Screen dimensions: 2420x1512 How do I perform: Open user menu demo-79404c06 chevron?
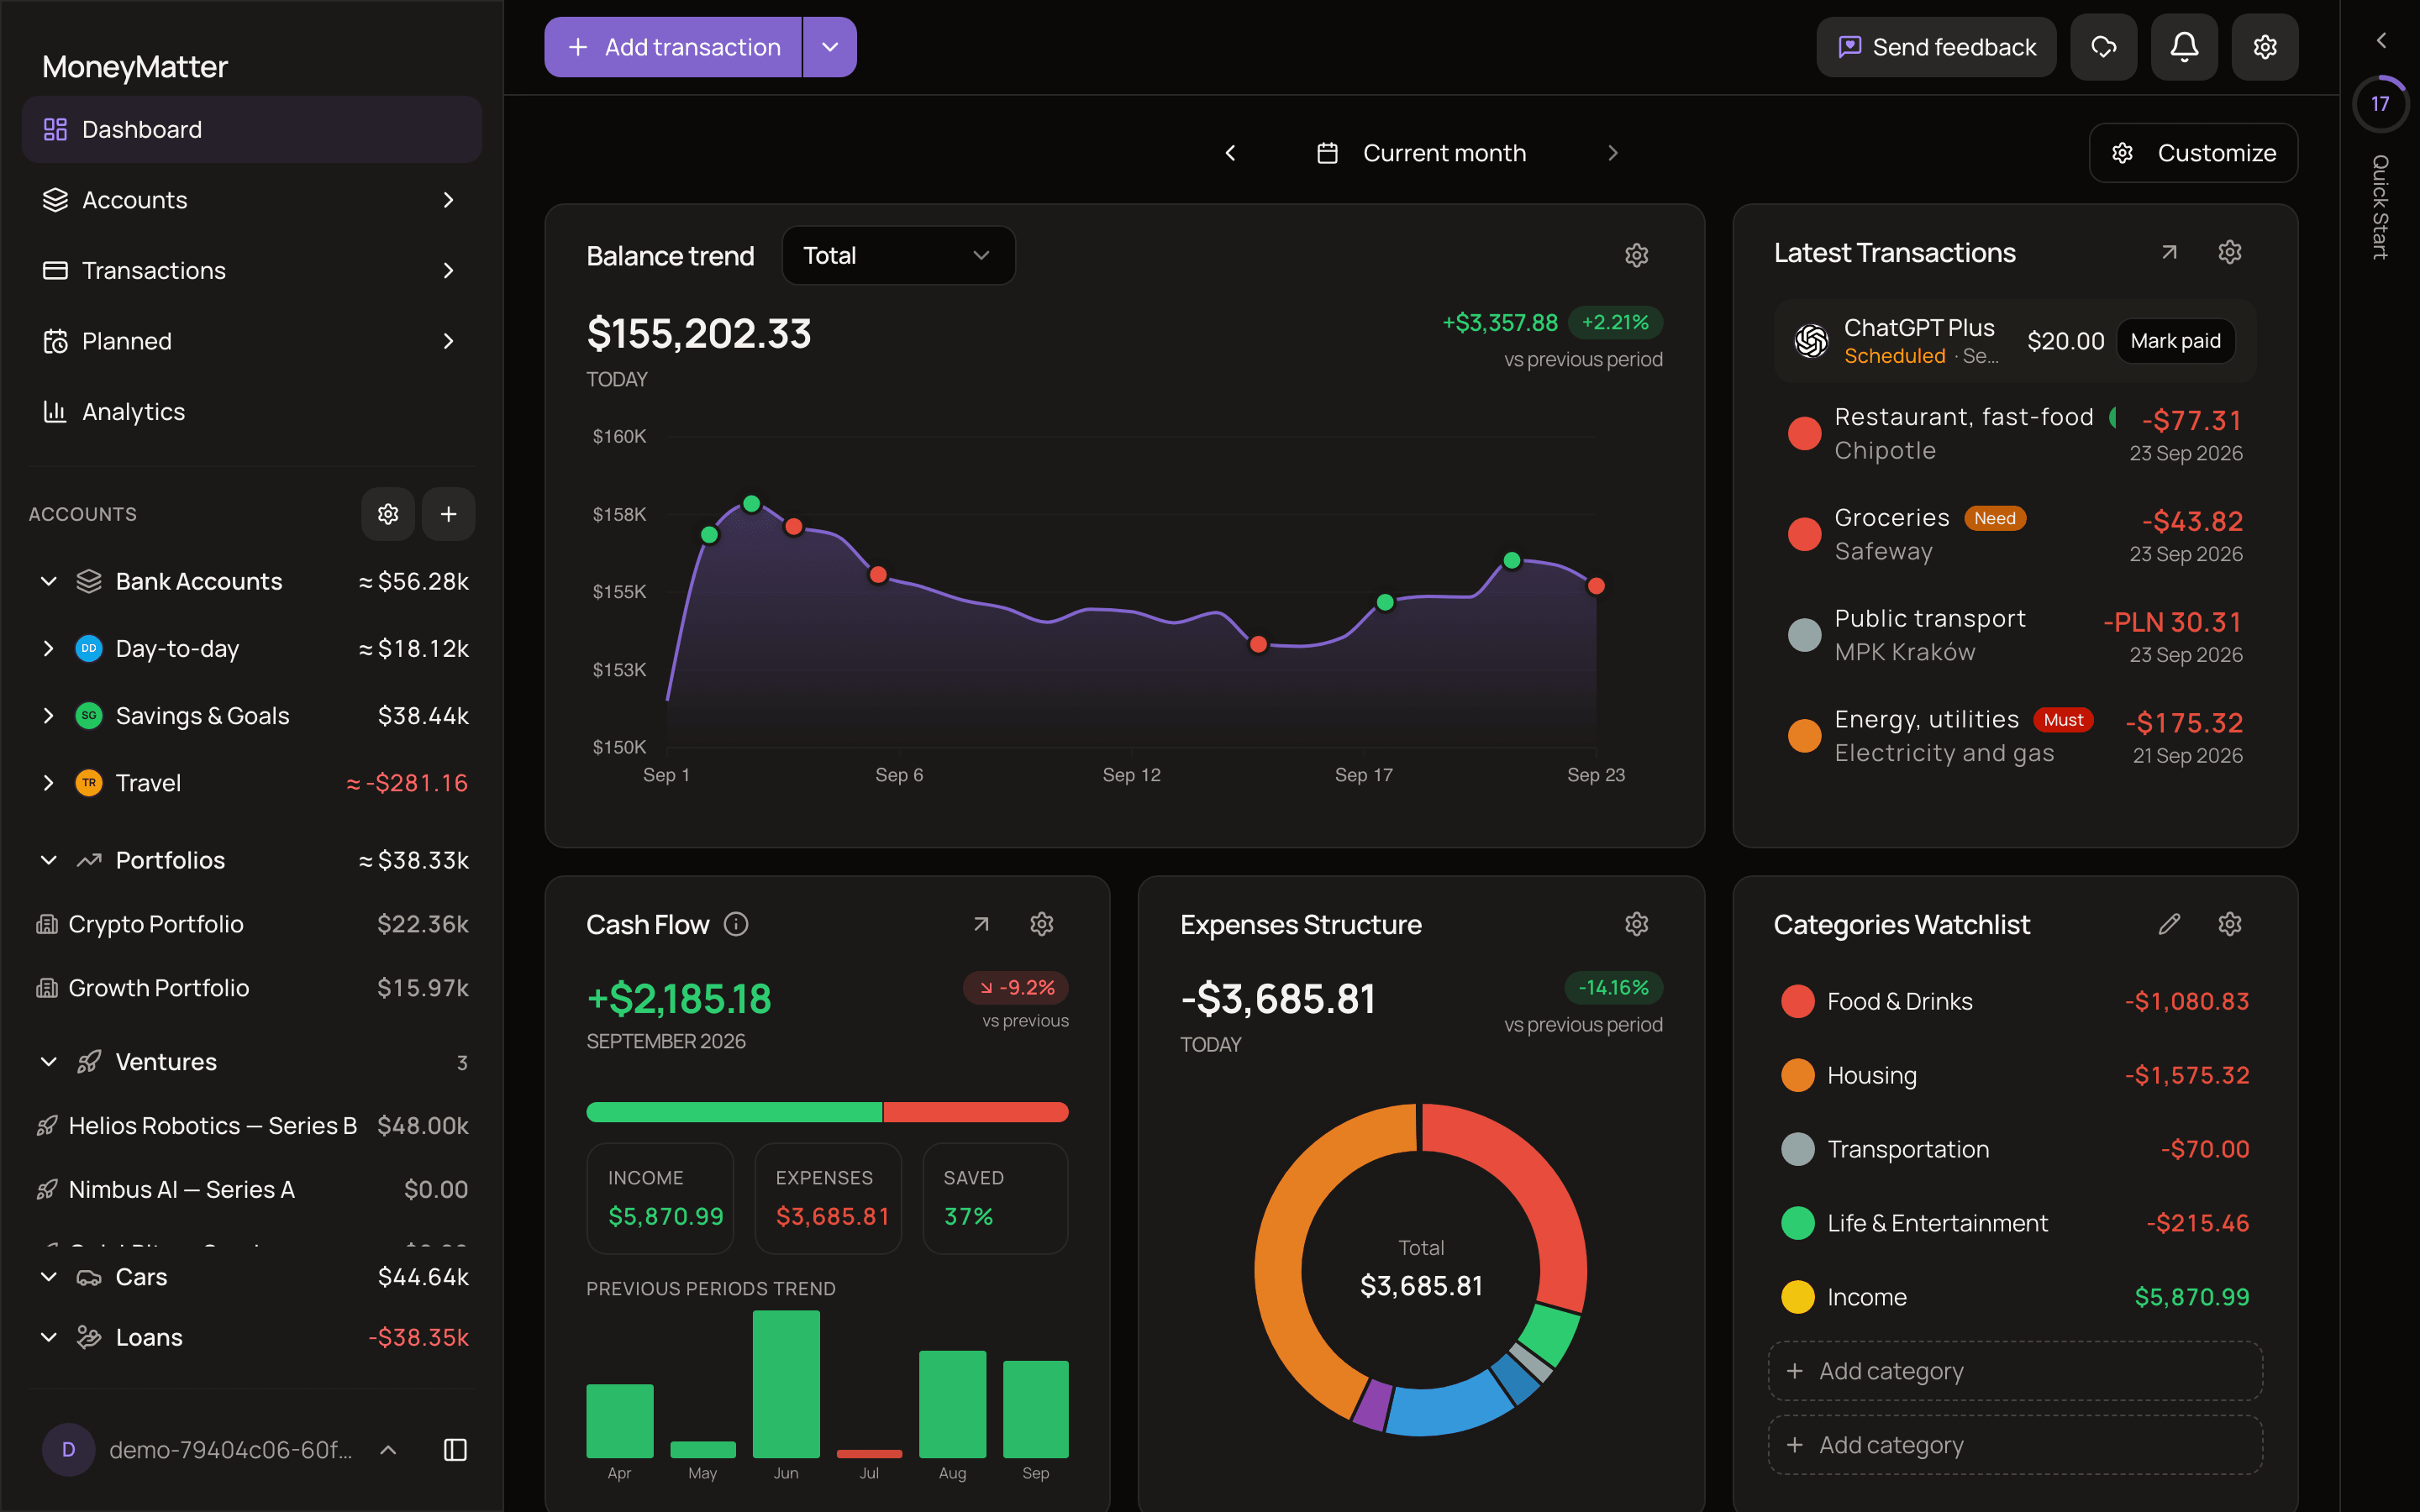tap(389, 1450)
